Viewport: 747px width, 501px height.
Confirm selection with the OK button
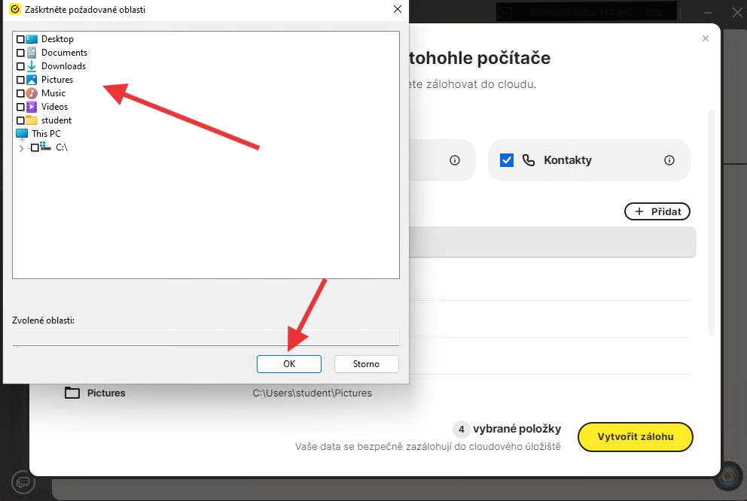point(289,364)
